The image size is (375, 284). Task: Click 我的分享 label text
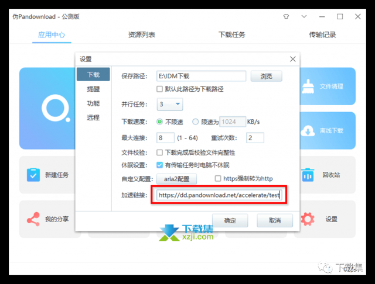[x=57, y=219]
